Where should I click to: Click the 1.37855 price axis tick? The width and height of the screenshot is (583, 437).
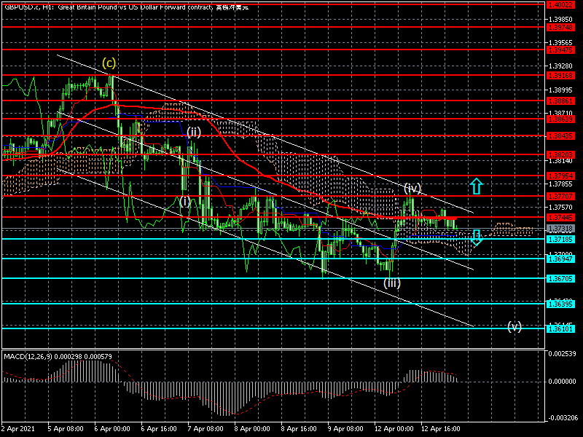(x=560, y=184)
